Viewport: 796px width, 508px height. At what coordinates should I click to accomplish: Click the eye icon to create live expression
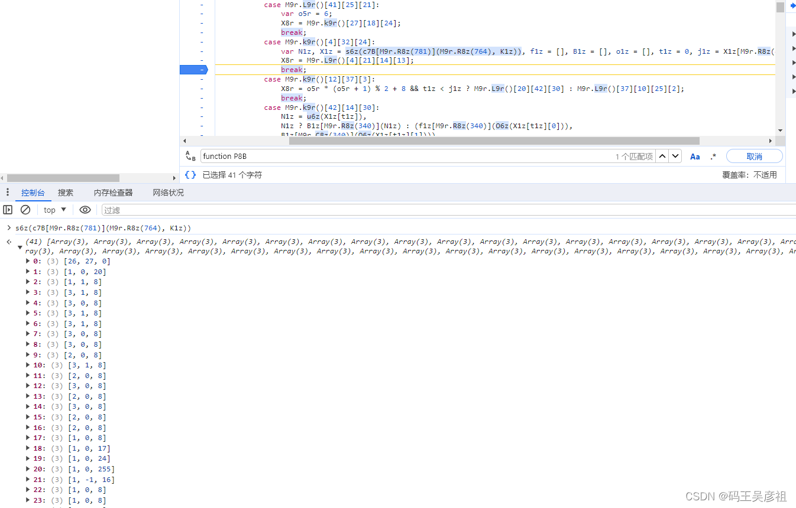(x=85, y=210)
